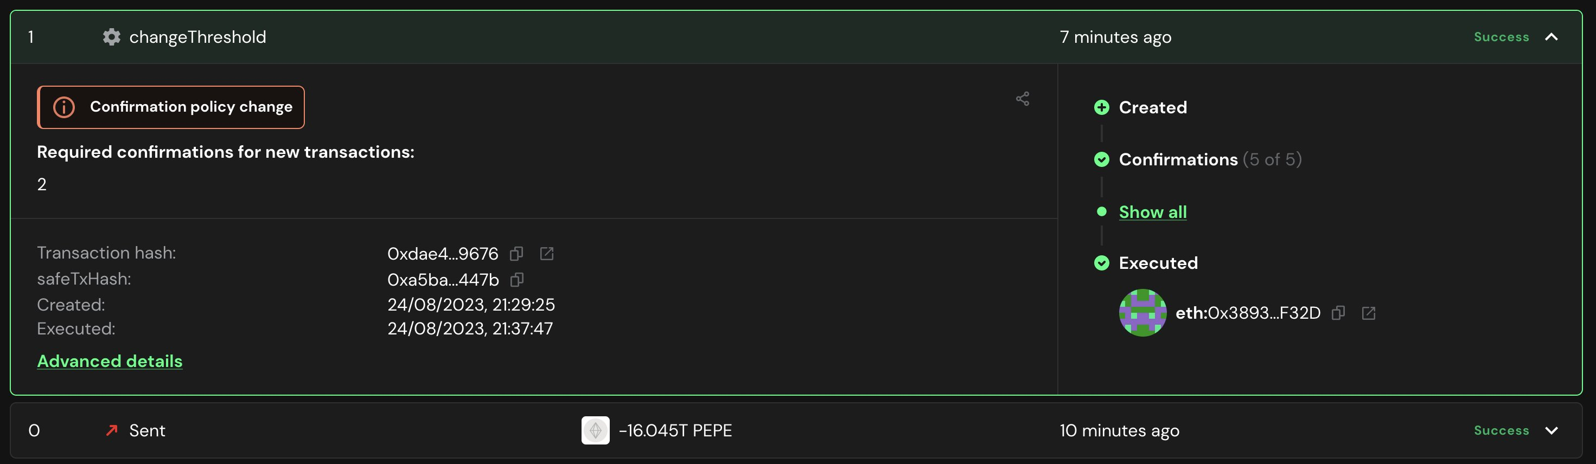Open executor address in block explorer

(1369, 313)
